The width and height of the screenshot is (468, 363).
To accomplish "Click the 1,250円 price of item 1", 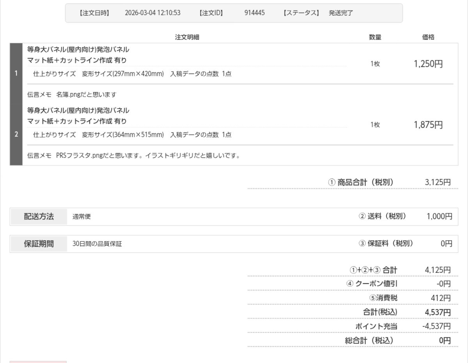I will click(428, 64).
